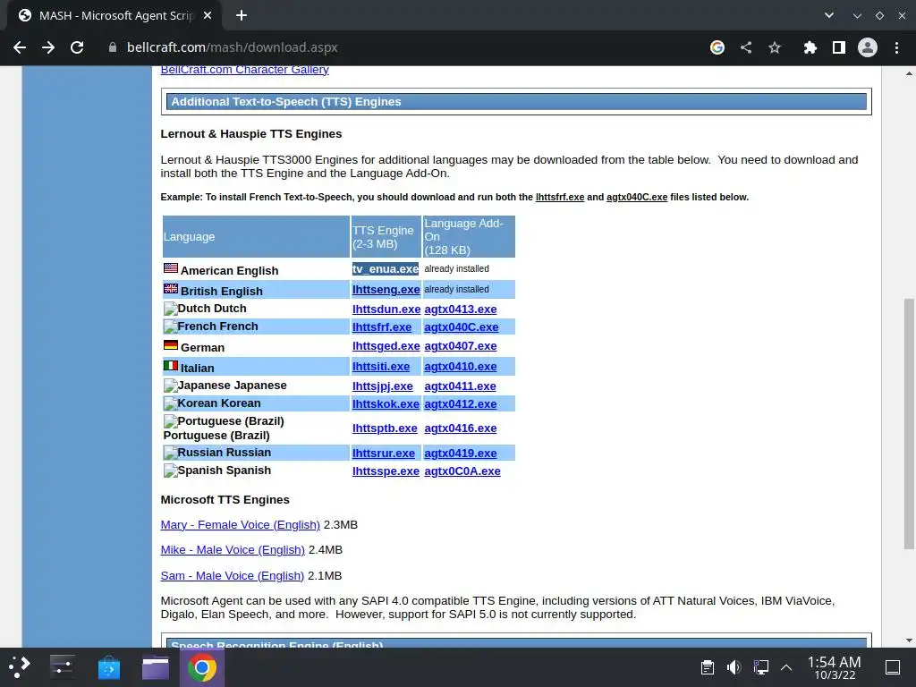This screenshot has height=687, width=916.
Task: Click the American English flag icon
Action: coord(171,268)
